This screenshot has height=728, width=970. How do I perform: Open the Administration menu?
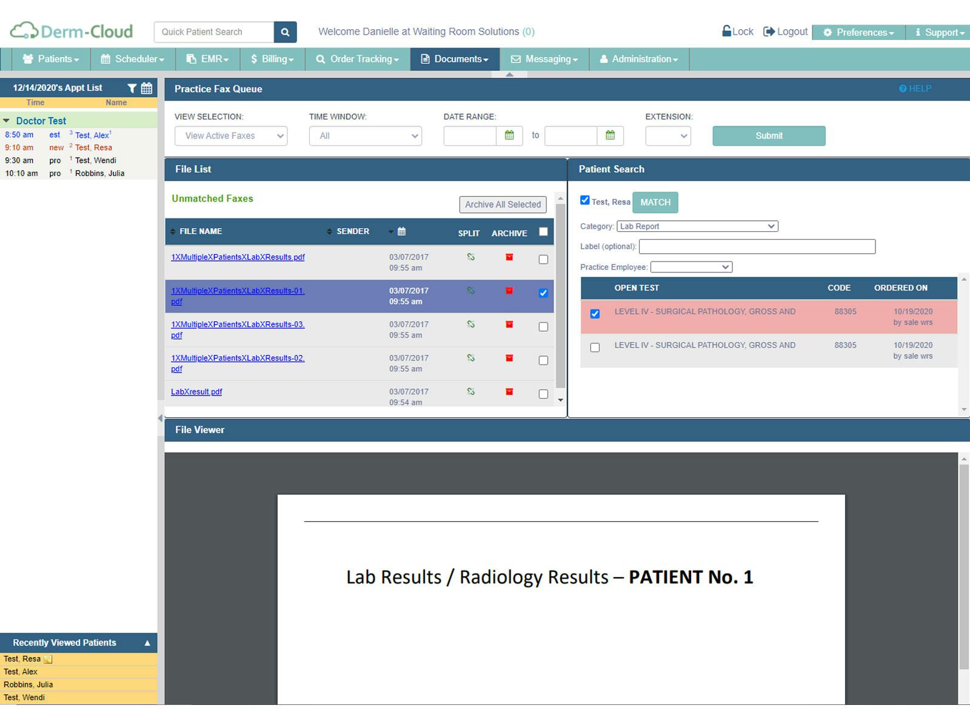tap(638, 59)
